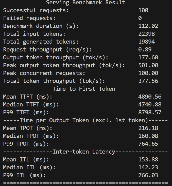Click the Peak concurrent requests label
172x186 pixels.
44,73
